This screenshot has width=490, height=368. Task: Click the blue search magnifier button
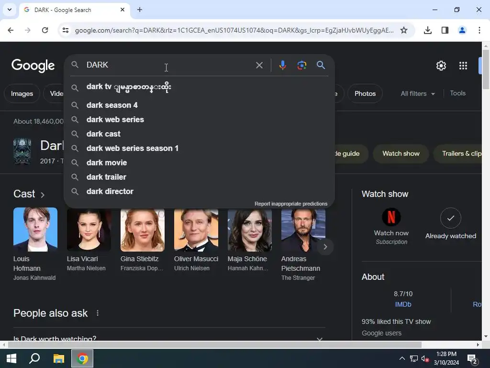click(x=321, y=65)
